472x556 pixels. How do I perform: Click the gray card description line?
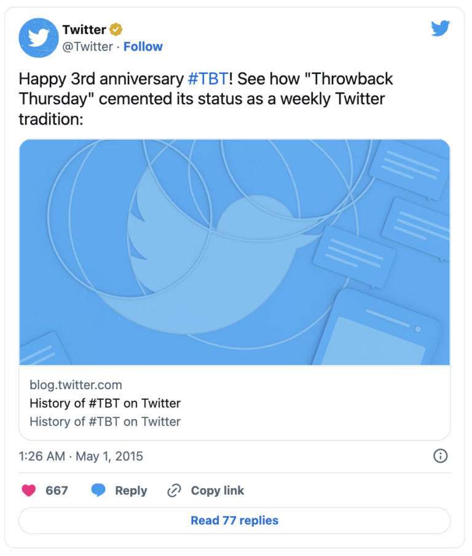click(x=105, y=422)
